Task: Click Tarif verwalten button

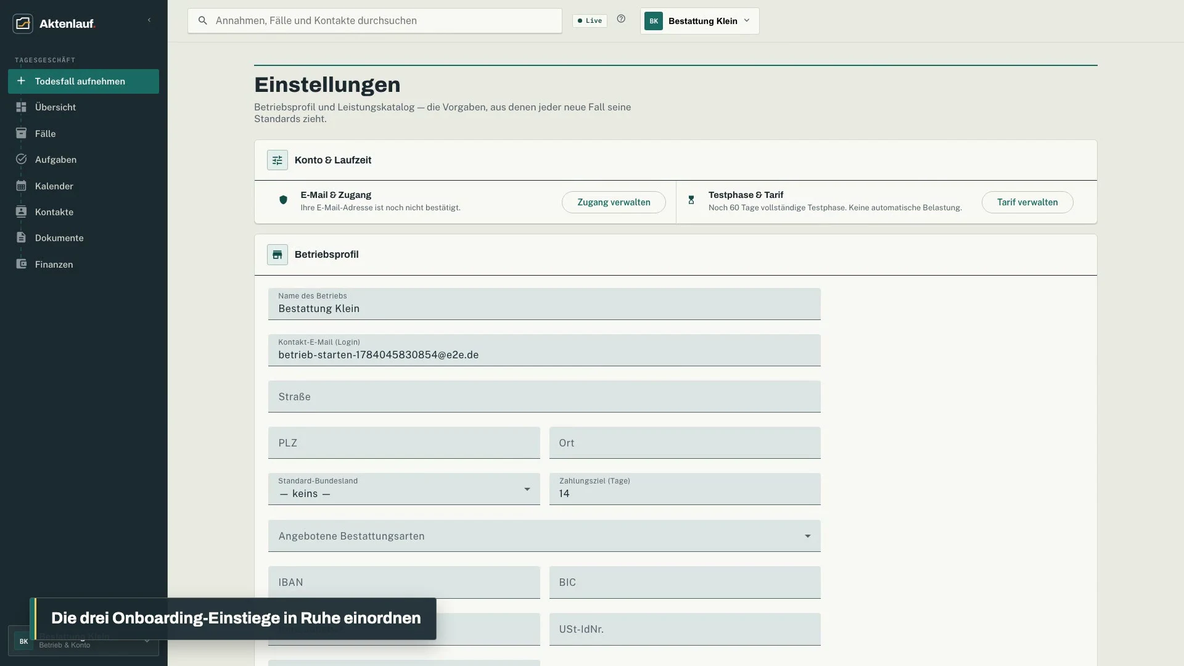Action: pyautogui.click(x=1027, y=202)
